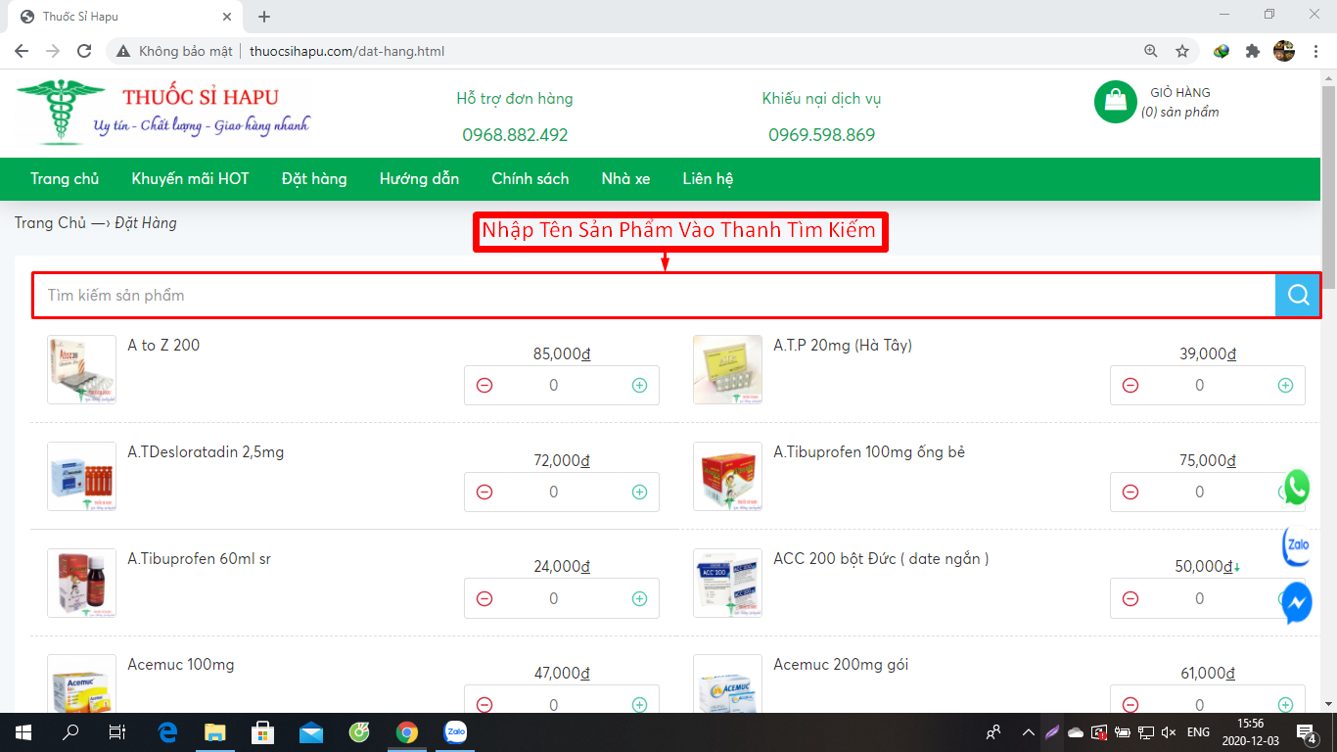Screen dimensions: 1337x752
Task: Click Trang Chủ breadcrumb link
Action: click(x=50, y=223)
